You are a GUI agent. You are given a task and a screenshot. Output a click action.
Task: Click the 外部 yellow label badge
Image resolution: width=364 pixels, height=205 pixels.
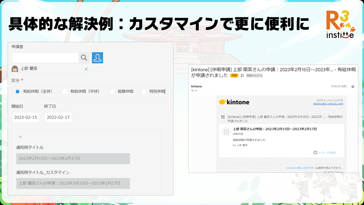click(234, 76)
